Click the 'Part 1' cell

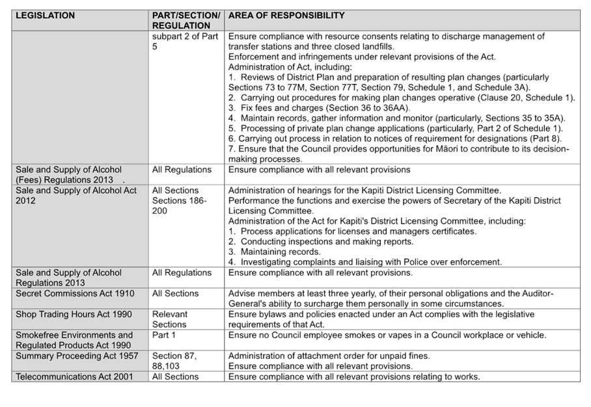coord(186,340)
